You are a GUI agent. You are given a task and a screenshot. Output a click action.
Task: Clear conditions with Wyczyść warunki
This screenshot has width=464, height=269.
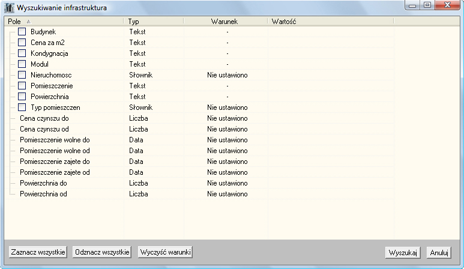[165, 252]
